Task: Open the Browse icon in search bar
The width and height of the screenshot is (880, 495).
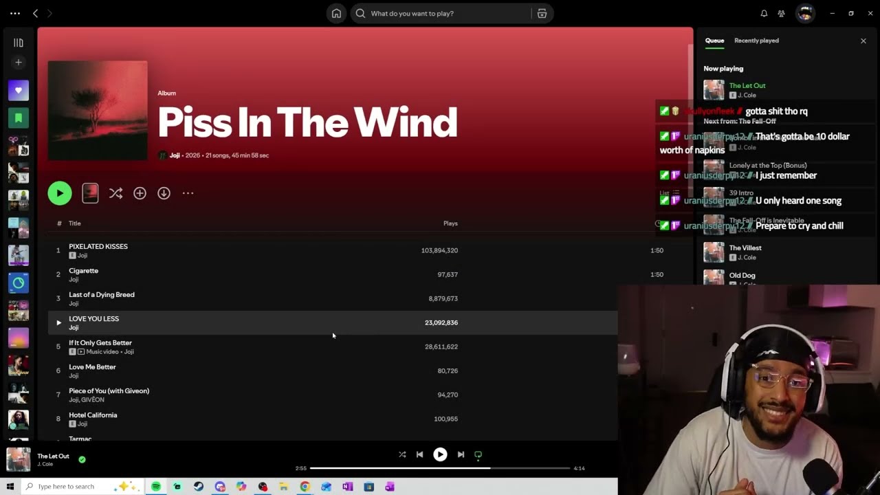Action: click(x=542, y=13)
